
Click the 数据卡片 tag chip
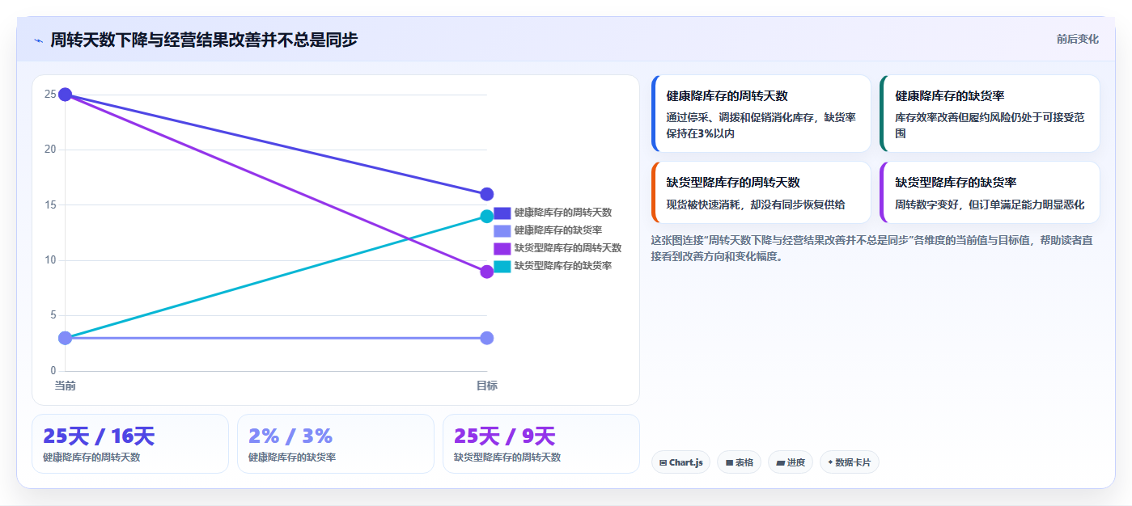click(849, 462)
